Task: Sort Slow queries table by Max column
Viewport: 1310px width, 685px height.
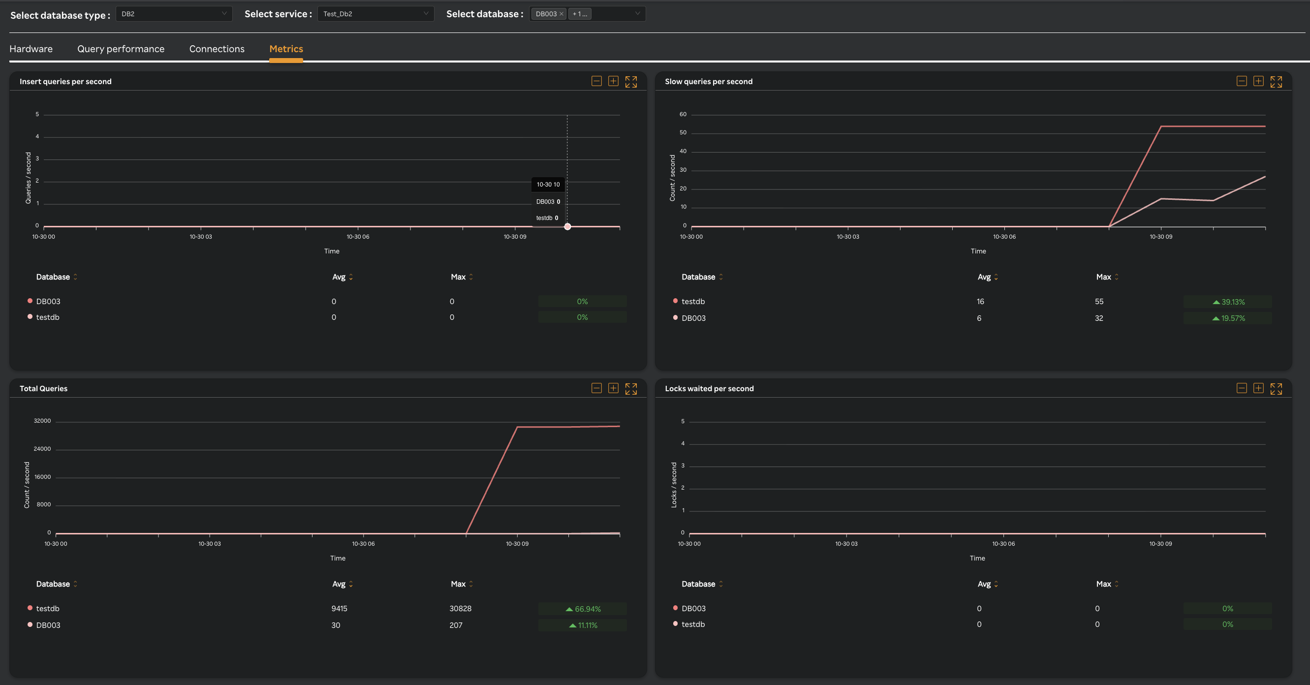Action: (1106, 277)
